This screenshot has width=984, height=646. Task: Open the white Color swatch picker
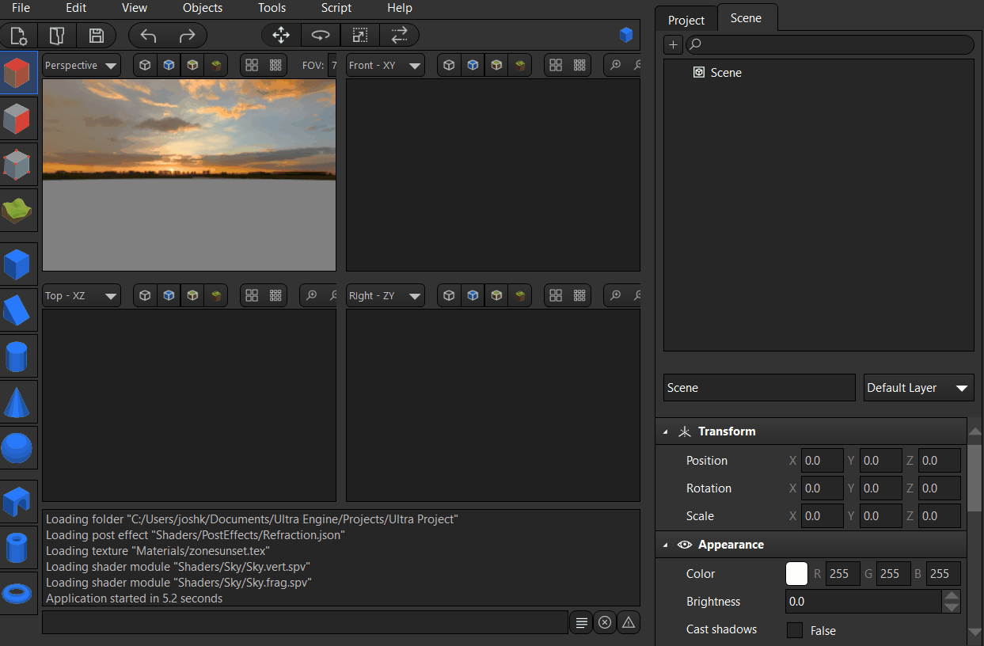(x=796, y=574)
